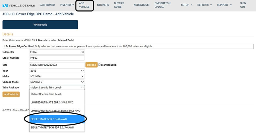Click the orange Decode button
256x136 pixels.
(91, 65)
